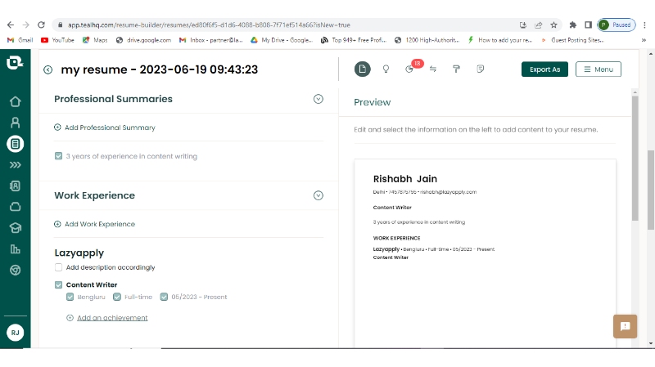Select the resume preview document tab
Image resolution: width=655 pixels, height=367 pixels.
(362, 69)
